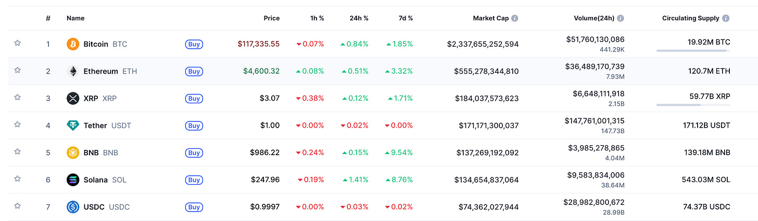Viewport: 758px width, 221px height.
Task: Click USDC price $0.9997
Action: click(x=264, y=207)
